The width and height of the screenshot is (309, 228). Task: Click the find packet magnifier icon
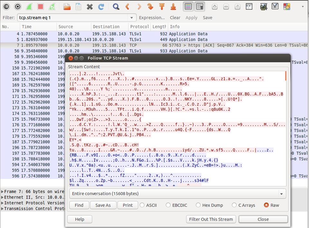pos(116,6)
